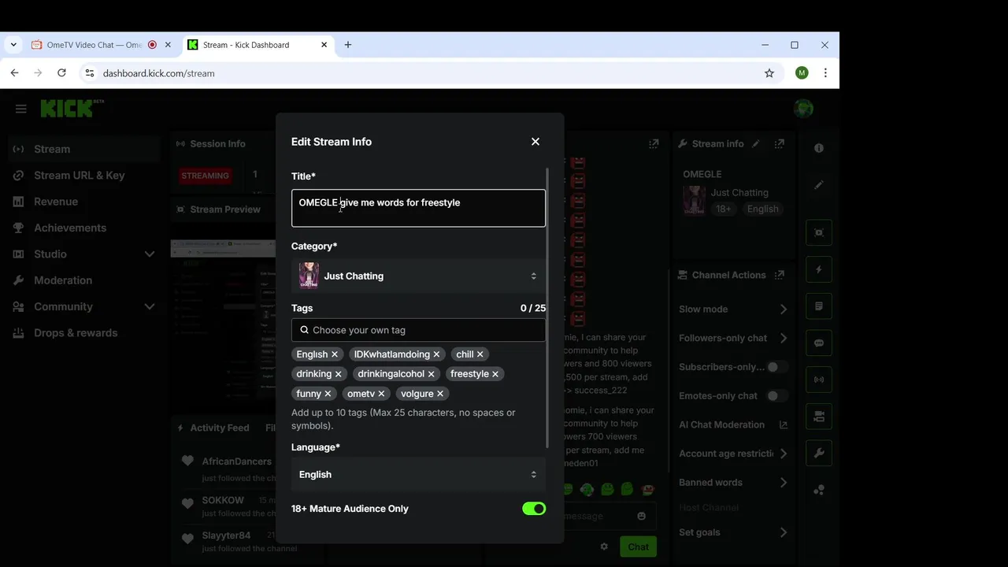The image size is (1008, 567).
Task: Remove the drinking tag
Action: click(x=338, y=374)
